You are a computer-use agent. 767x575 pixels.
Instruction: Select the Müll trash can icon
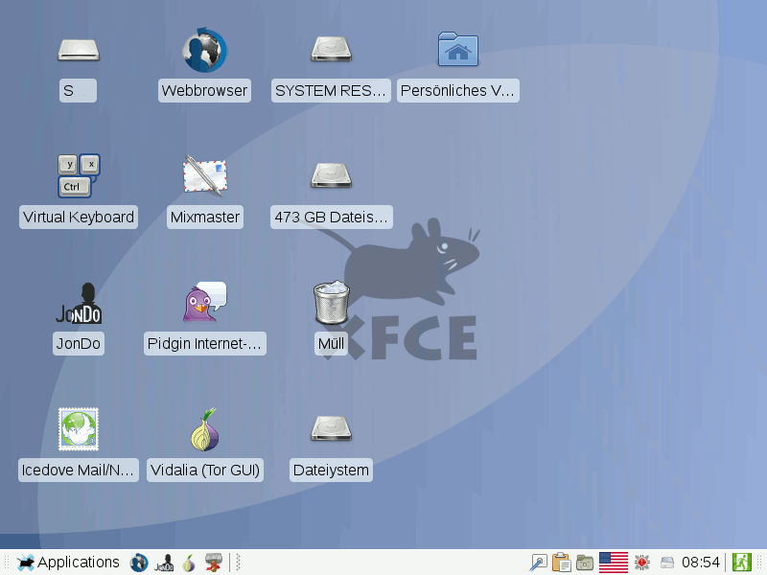(x=331, y=302)
